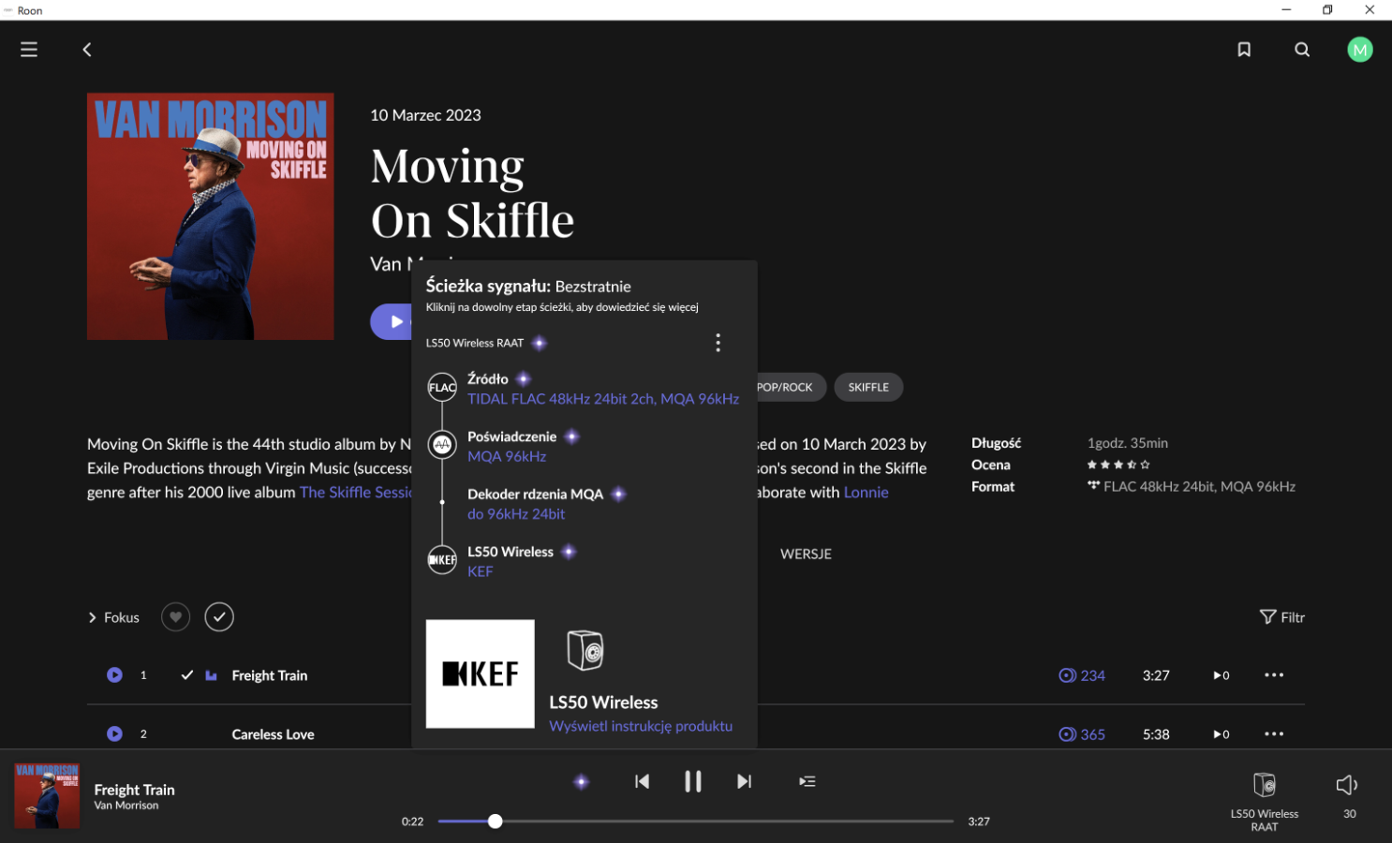Skip to next track

pyautogui.click(x=744, y=781)
